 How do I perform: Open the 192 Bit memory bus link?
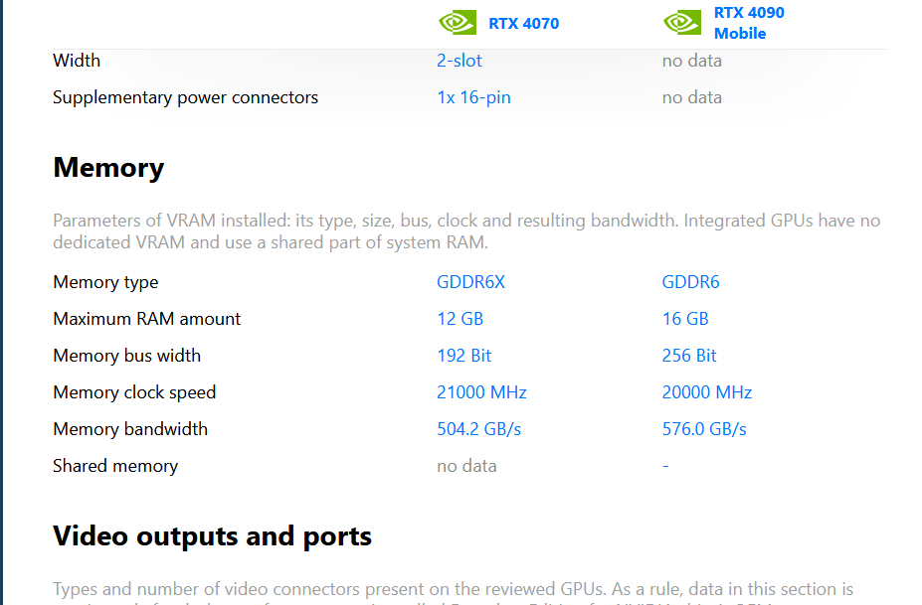click(463, 356)
